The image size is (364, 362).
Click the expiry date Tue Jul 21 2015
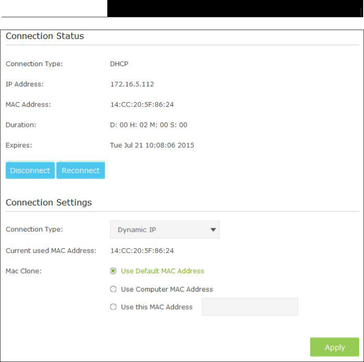click(152, 145)
